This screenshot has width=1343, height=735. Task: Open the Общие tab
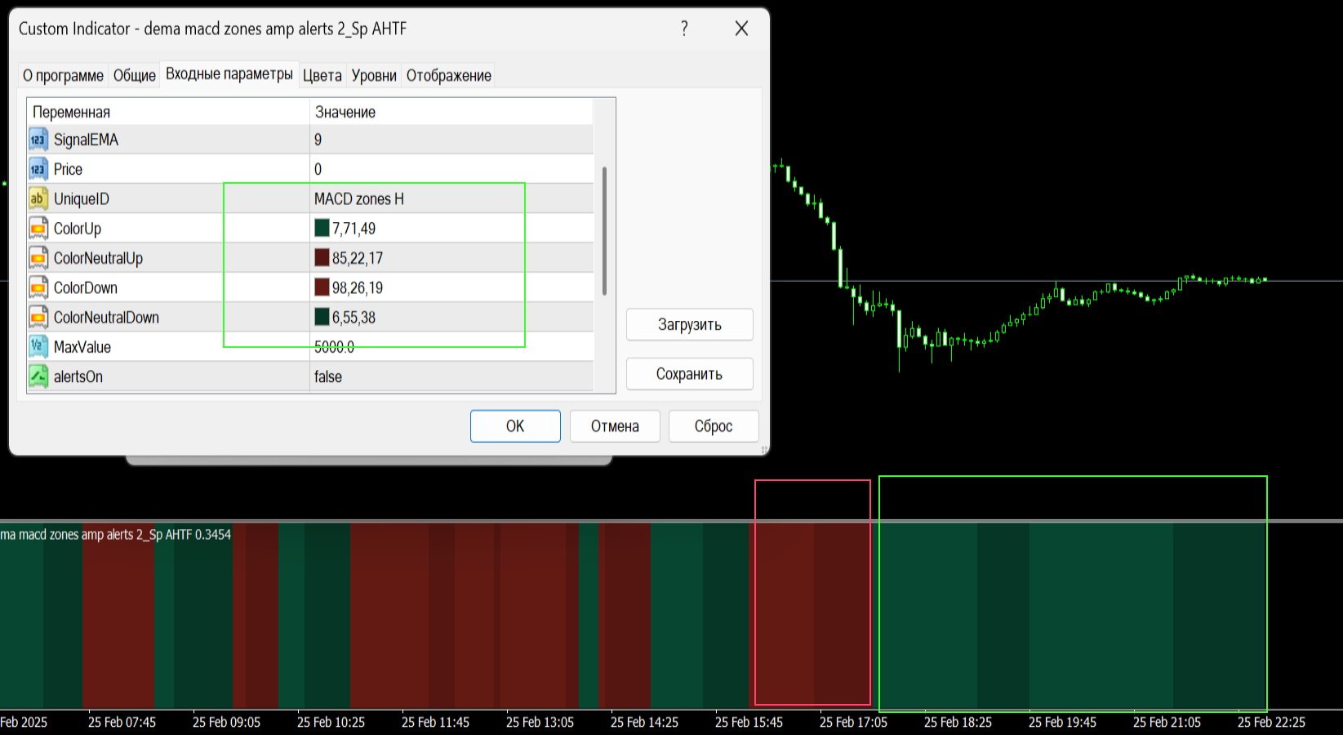tap(135, 75)
